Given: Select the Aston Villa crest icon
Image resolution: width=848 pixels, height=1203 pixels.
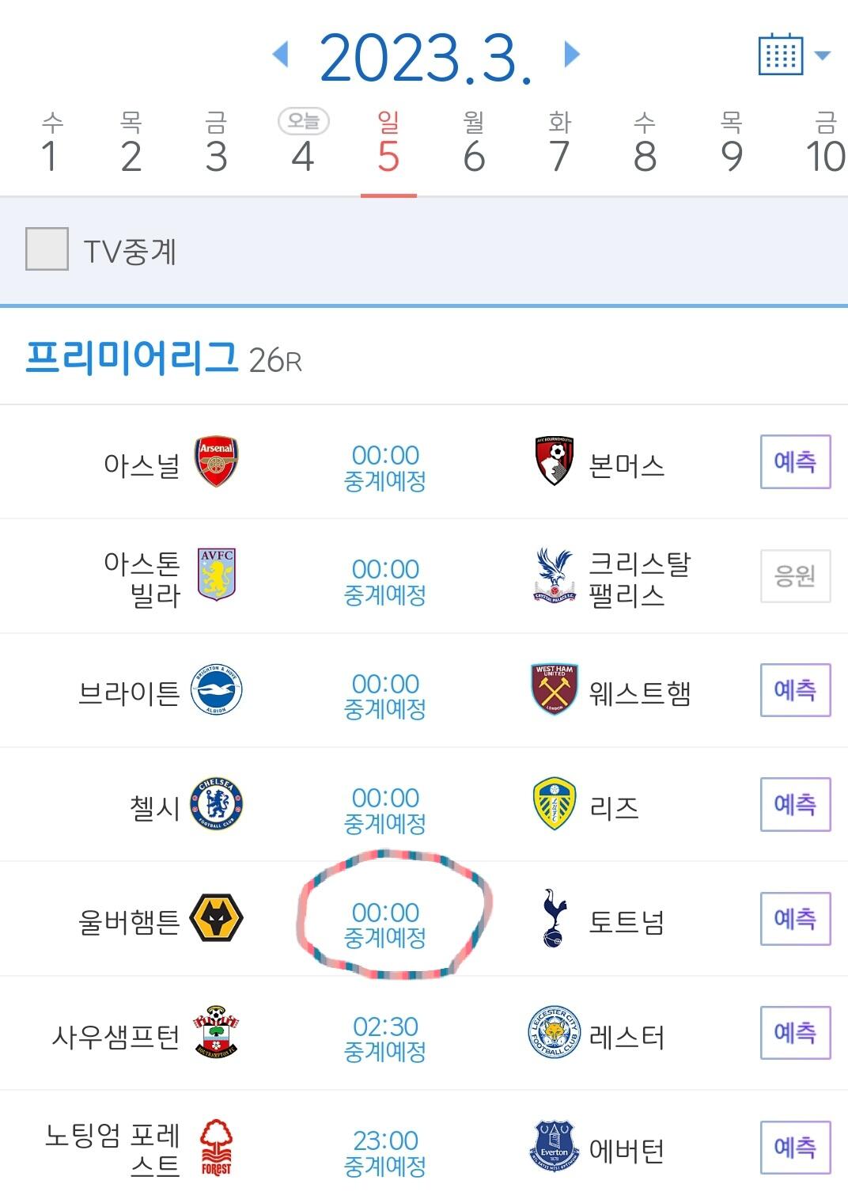Looking at the screenshot, I should (217, 575).
